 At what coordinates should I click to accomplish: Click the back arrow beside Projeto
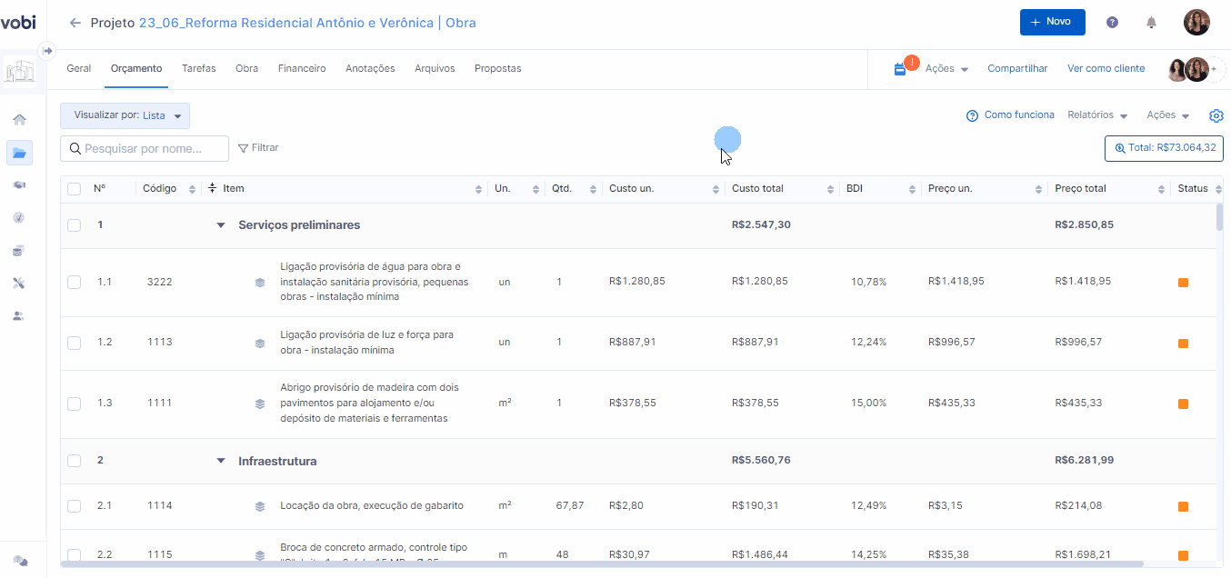click(75, 23)
